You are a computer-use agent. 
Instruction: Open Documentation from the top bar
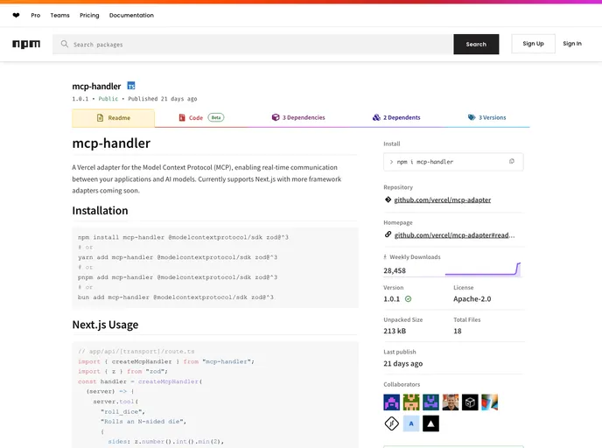tap(131, 16)
